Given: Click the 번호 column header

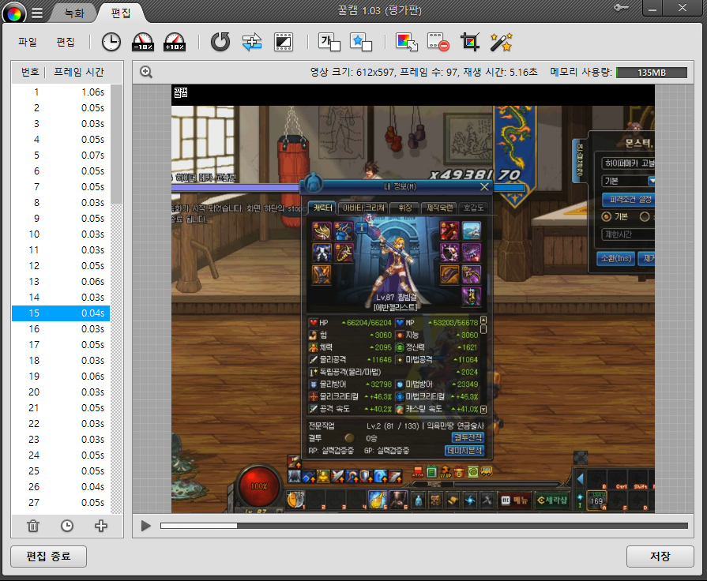Looking at the screenshot, I should tap(30, 72).
